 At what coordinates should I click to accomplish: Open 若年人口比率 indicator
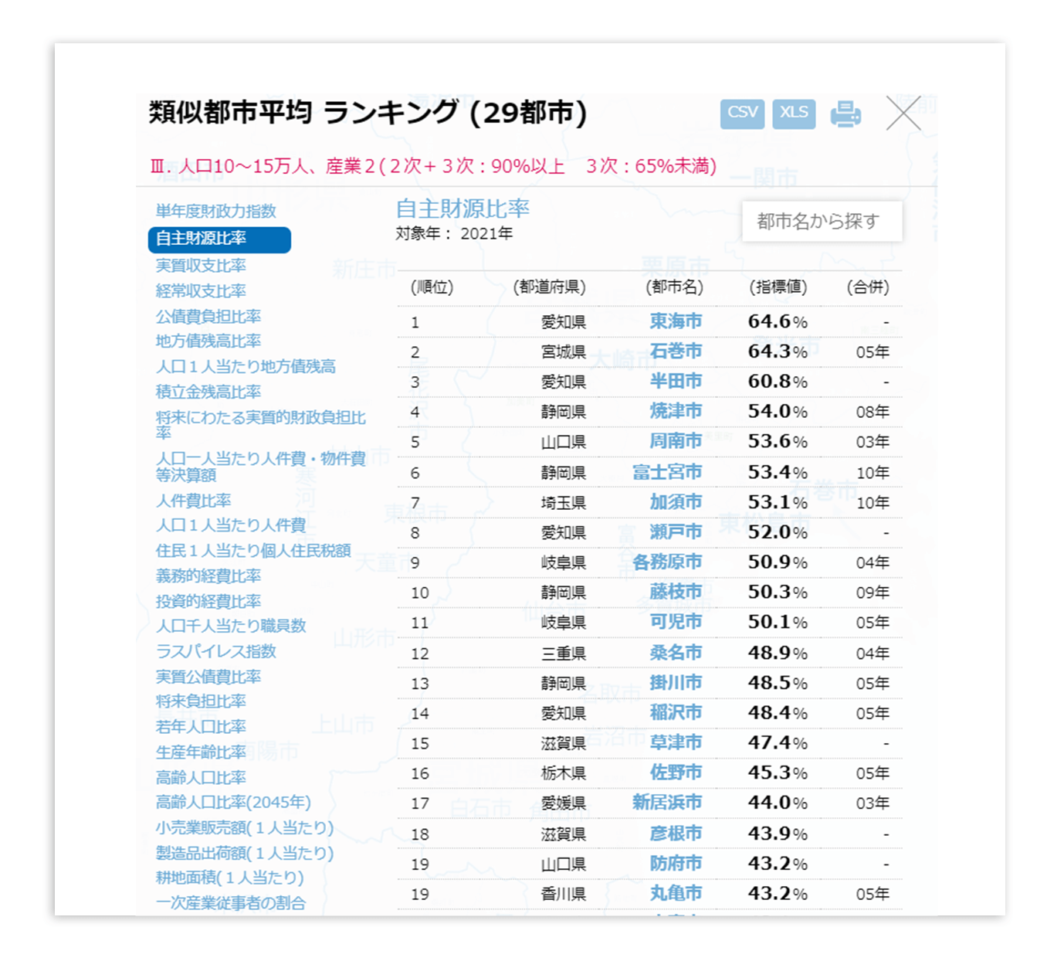(x=201, y=728)
